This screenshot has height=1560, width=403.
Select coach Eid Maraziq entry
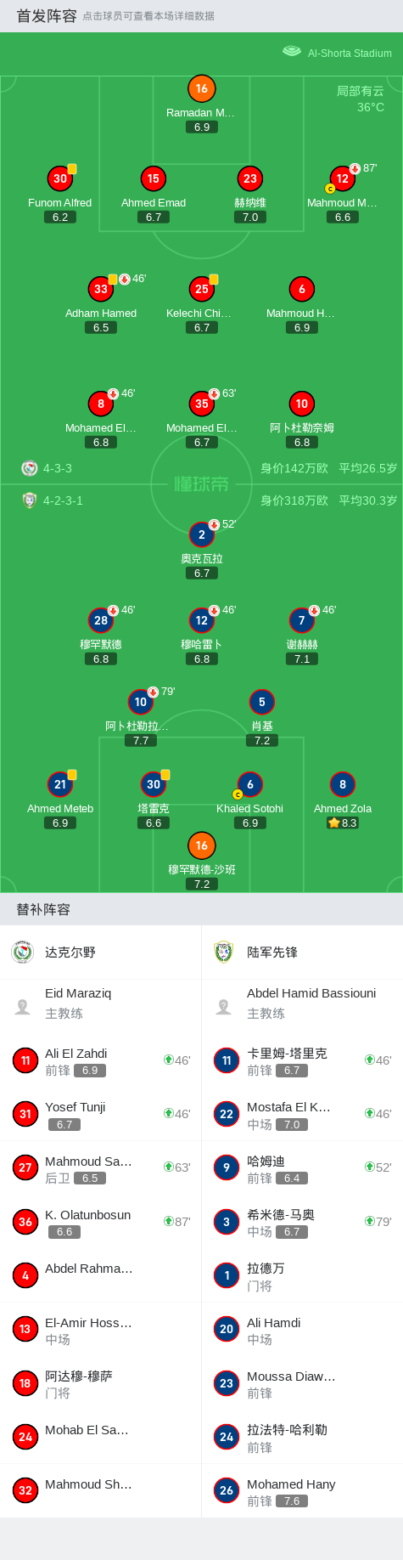(x=101, y=1007)
